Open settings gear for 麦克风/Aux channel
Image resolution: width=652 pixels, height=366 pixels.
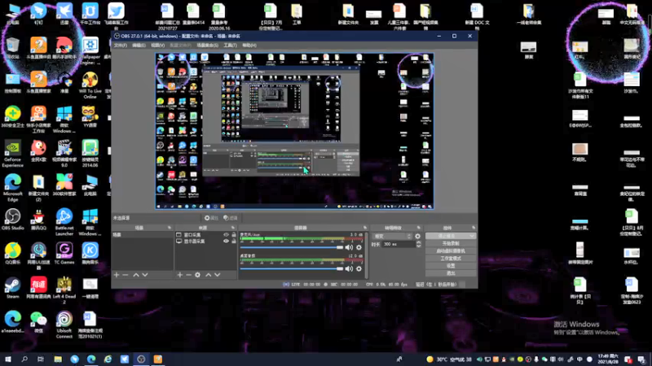coord(359,247)
